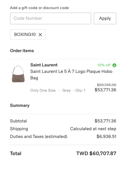Click the Only One Size detail
The width and height of the screenshot is (135, 171).
coord(43,90)
